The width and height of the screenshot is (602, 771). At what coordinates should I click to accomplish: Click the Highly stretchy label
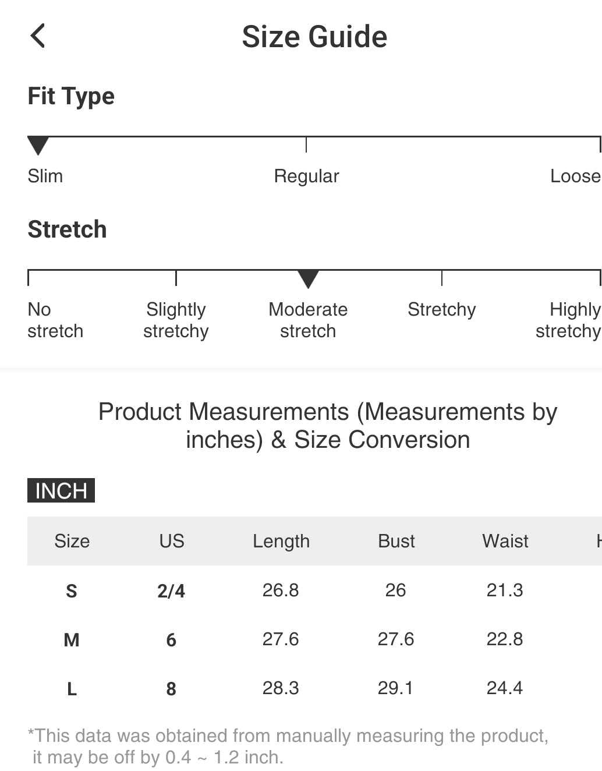[x=568, y=320]
